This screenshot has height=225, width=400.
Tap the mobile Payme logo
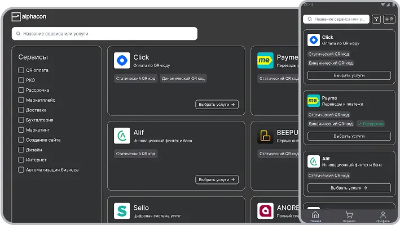point(314,101)
